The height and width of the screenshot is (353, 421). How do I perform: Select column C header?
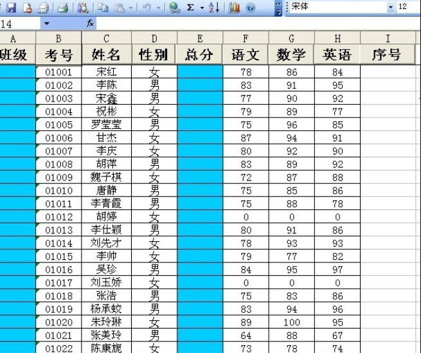(107, 39)
